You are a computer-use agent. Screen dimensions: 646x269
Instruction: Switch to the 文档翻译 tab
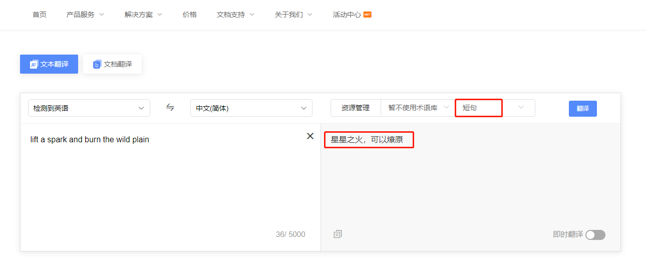click(113, 64)
